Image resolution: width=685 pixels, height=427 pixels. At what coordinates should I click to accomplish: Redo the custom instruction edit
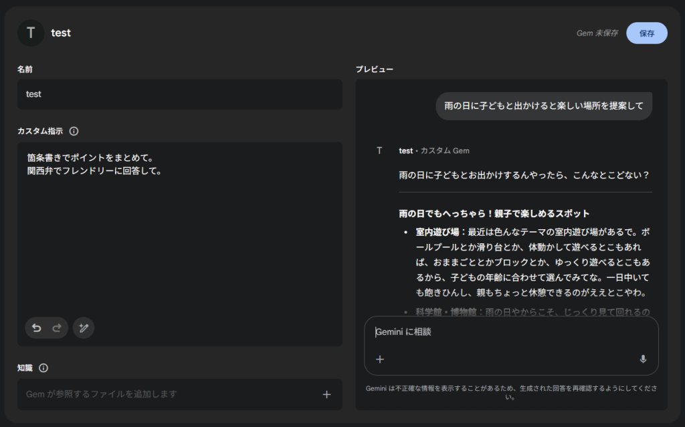(x=57, y=328)
